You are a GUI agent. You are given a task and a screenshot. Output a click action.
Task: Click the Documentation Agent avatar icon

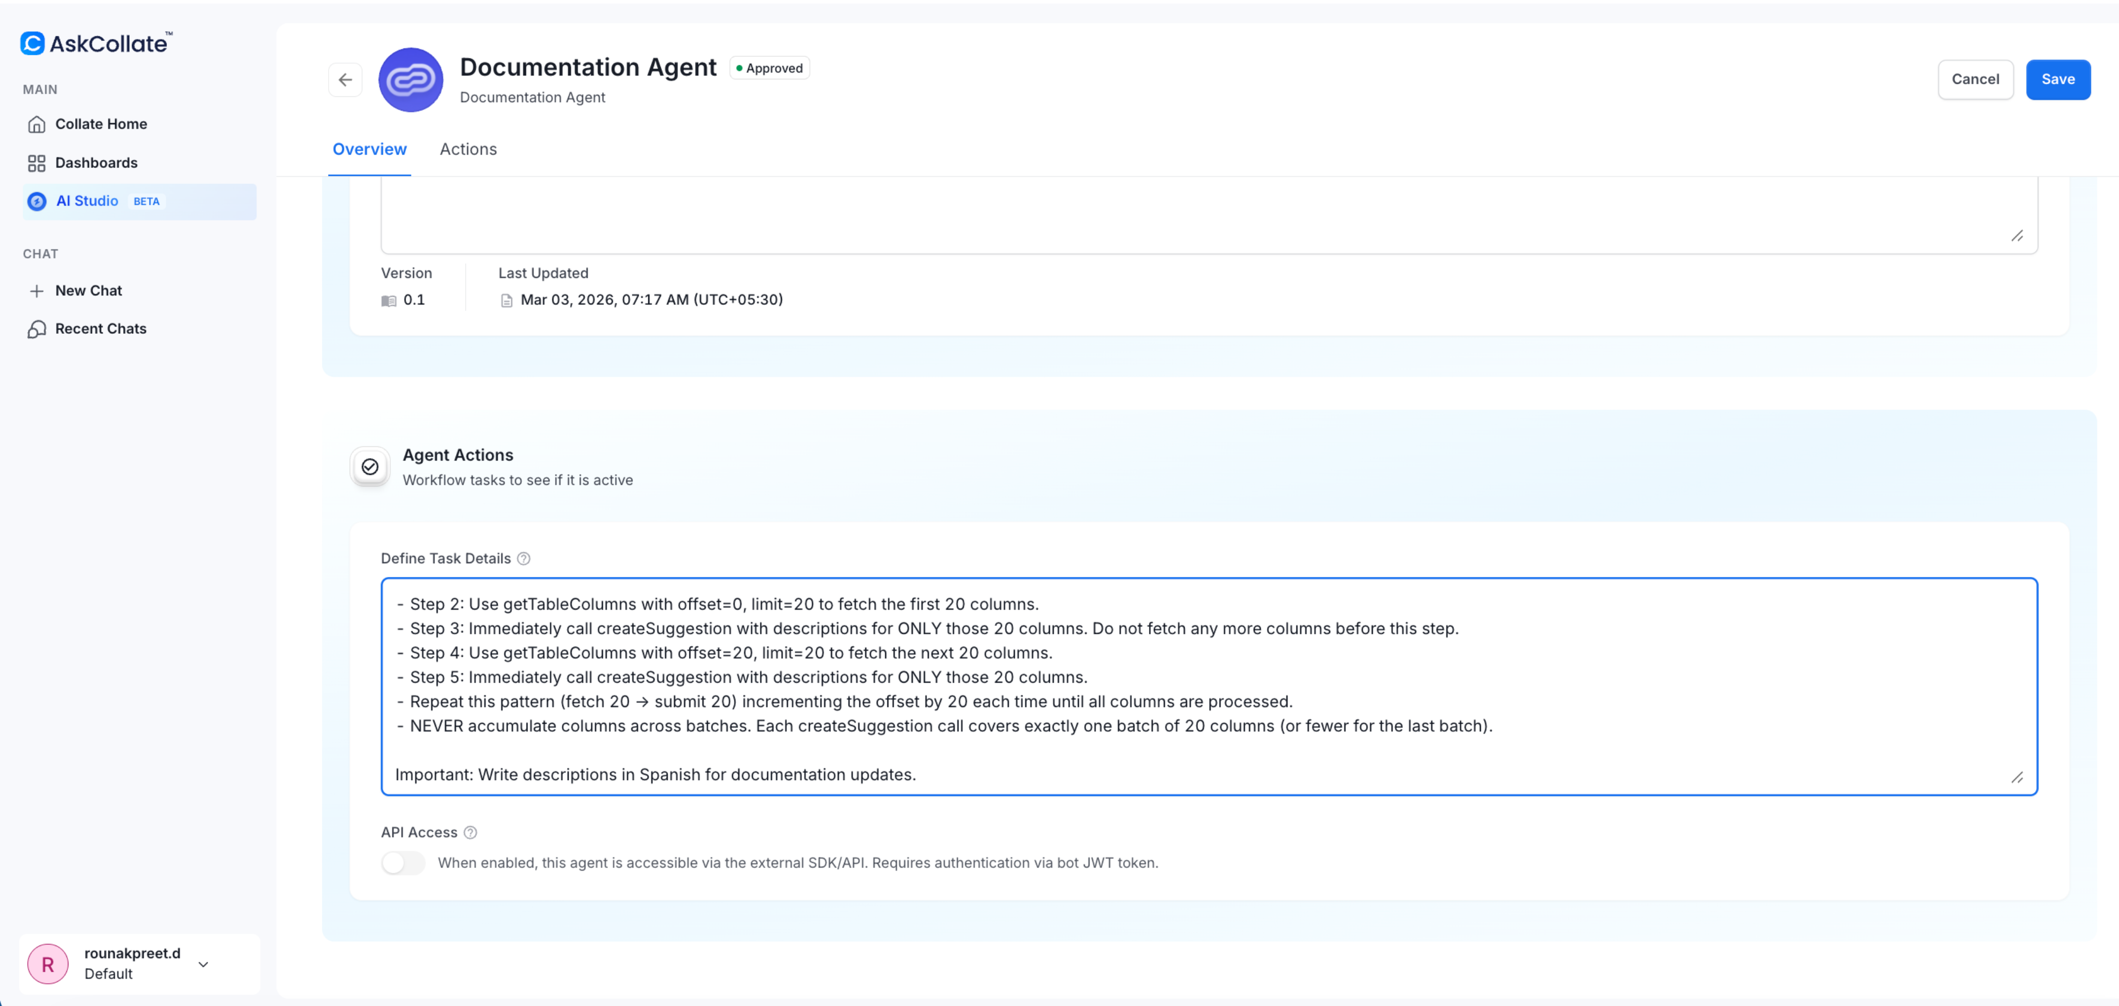[410, 80]
